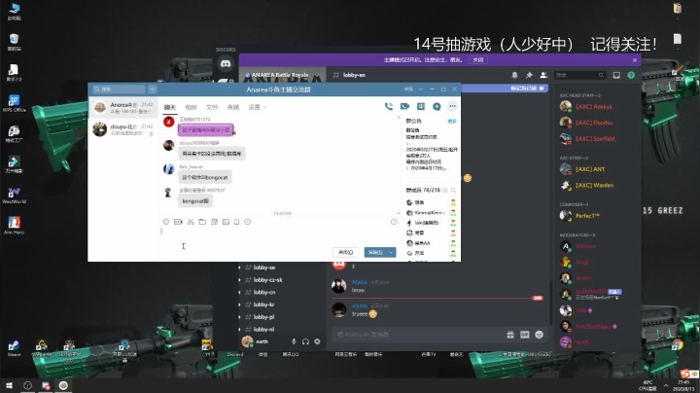Dismiss Discord streamer mode banner X
This screenshot has width=700, height=393.
coord(634,60)
